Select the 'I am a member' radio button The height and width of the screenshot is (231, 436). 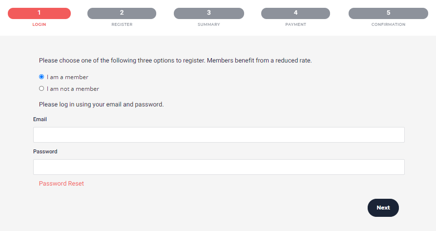pos(42,77)
